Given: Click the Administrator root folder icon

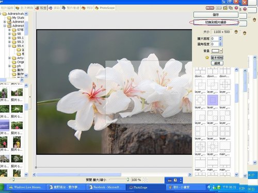Looking at the screenshot, I should (5, 14).
